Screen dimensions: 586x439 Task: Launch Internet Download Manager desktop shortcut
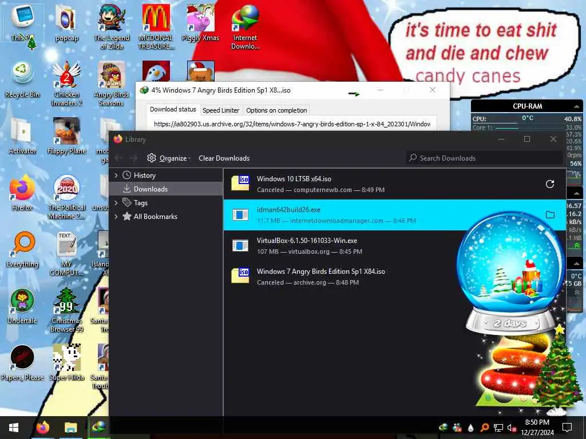(x=245, y=26)
